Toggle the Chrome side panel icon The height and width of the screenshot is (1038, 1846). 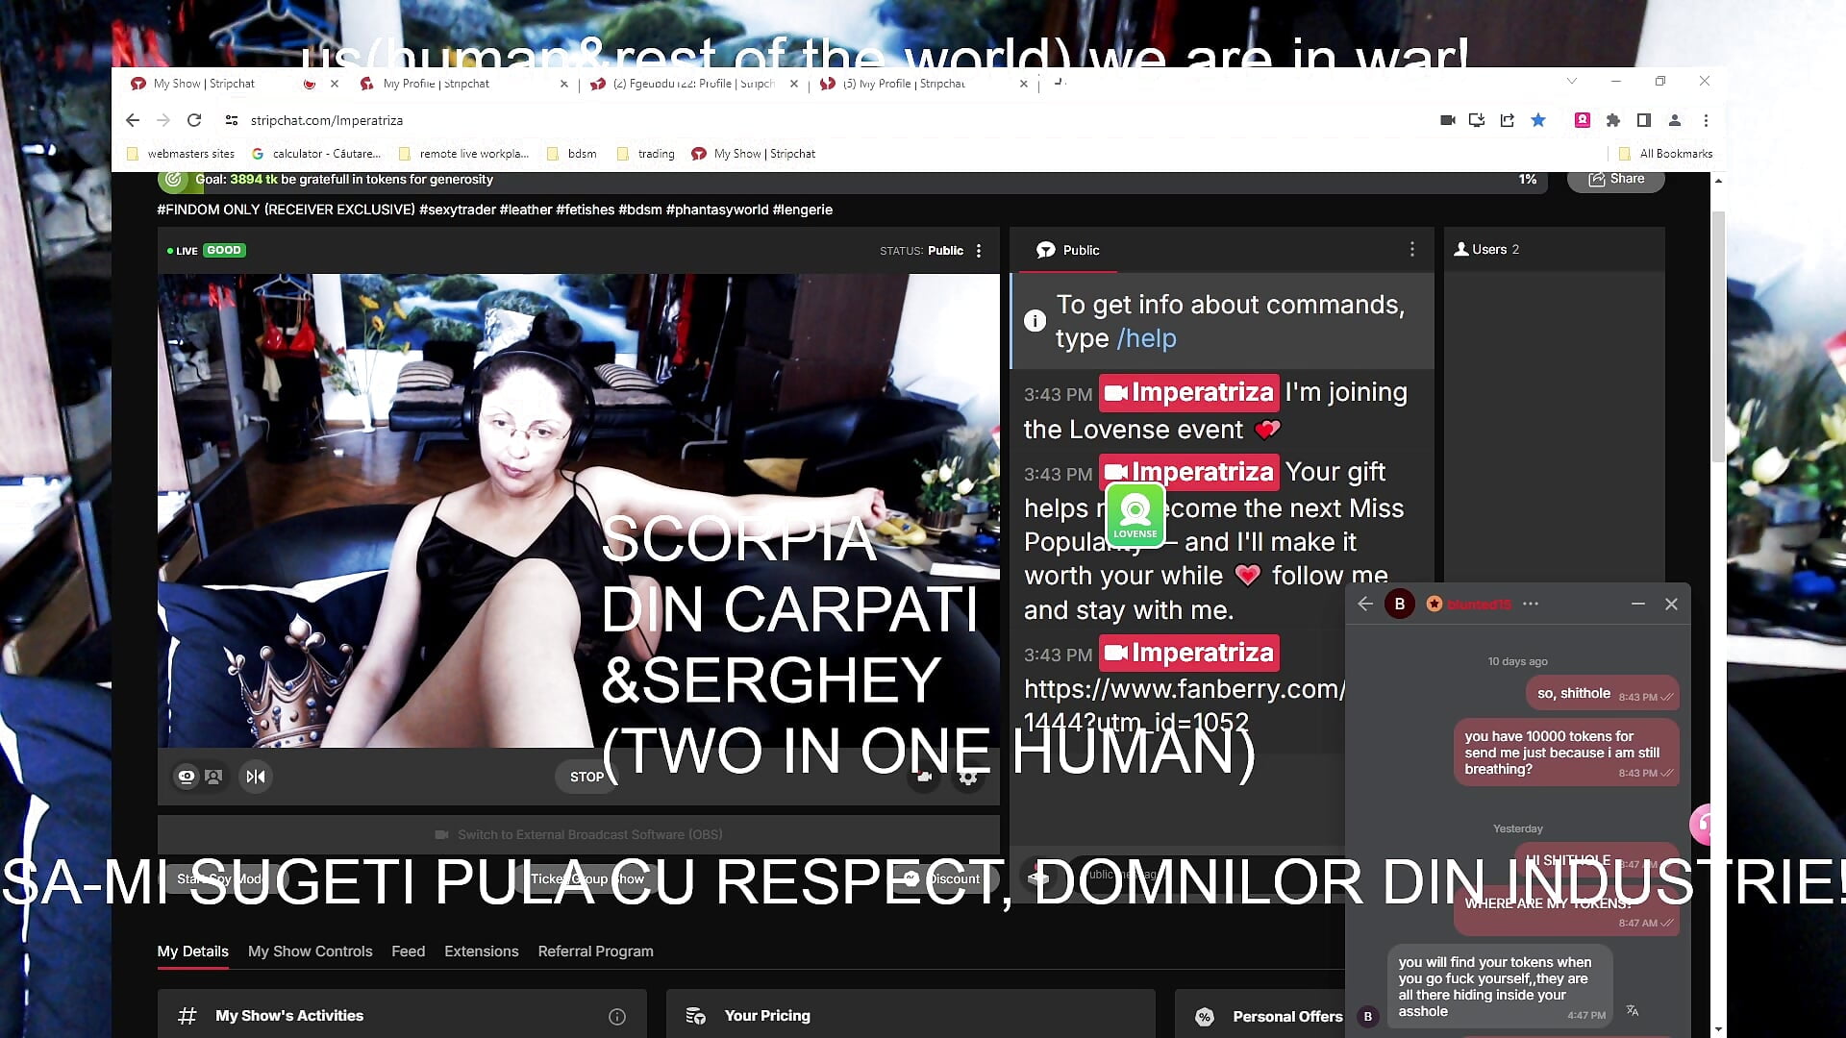pos(1644,120)
